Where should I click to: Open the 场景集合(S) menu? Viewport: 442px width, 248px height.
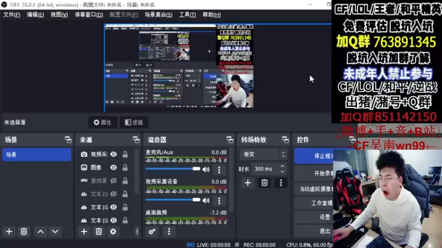[x=159, y=15]
